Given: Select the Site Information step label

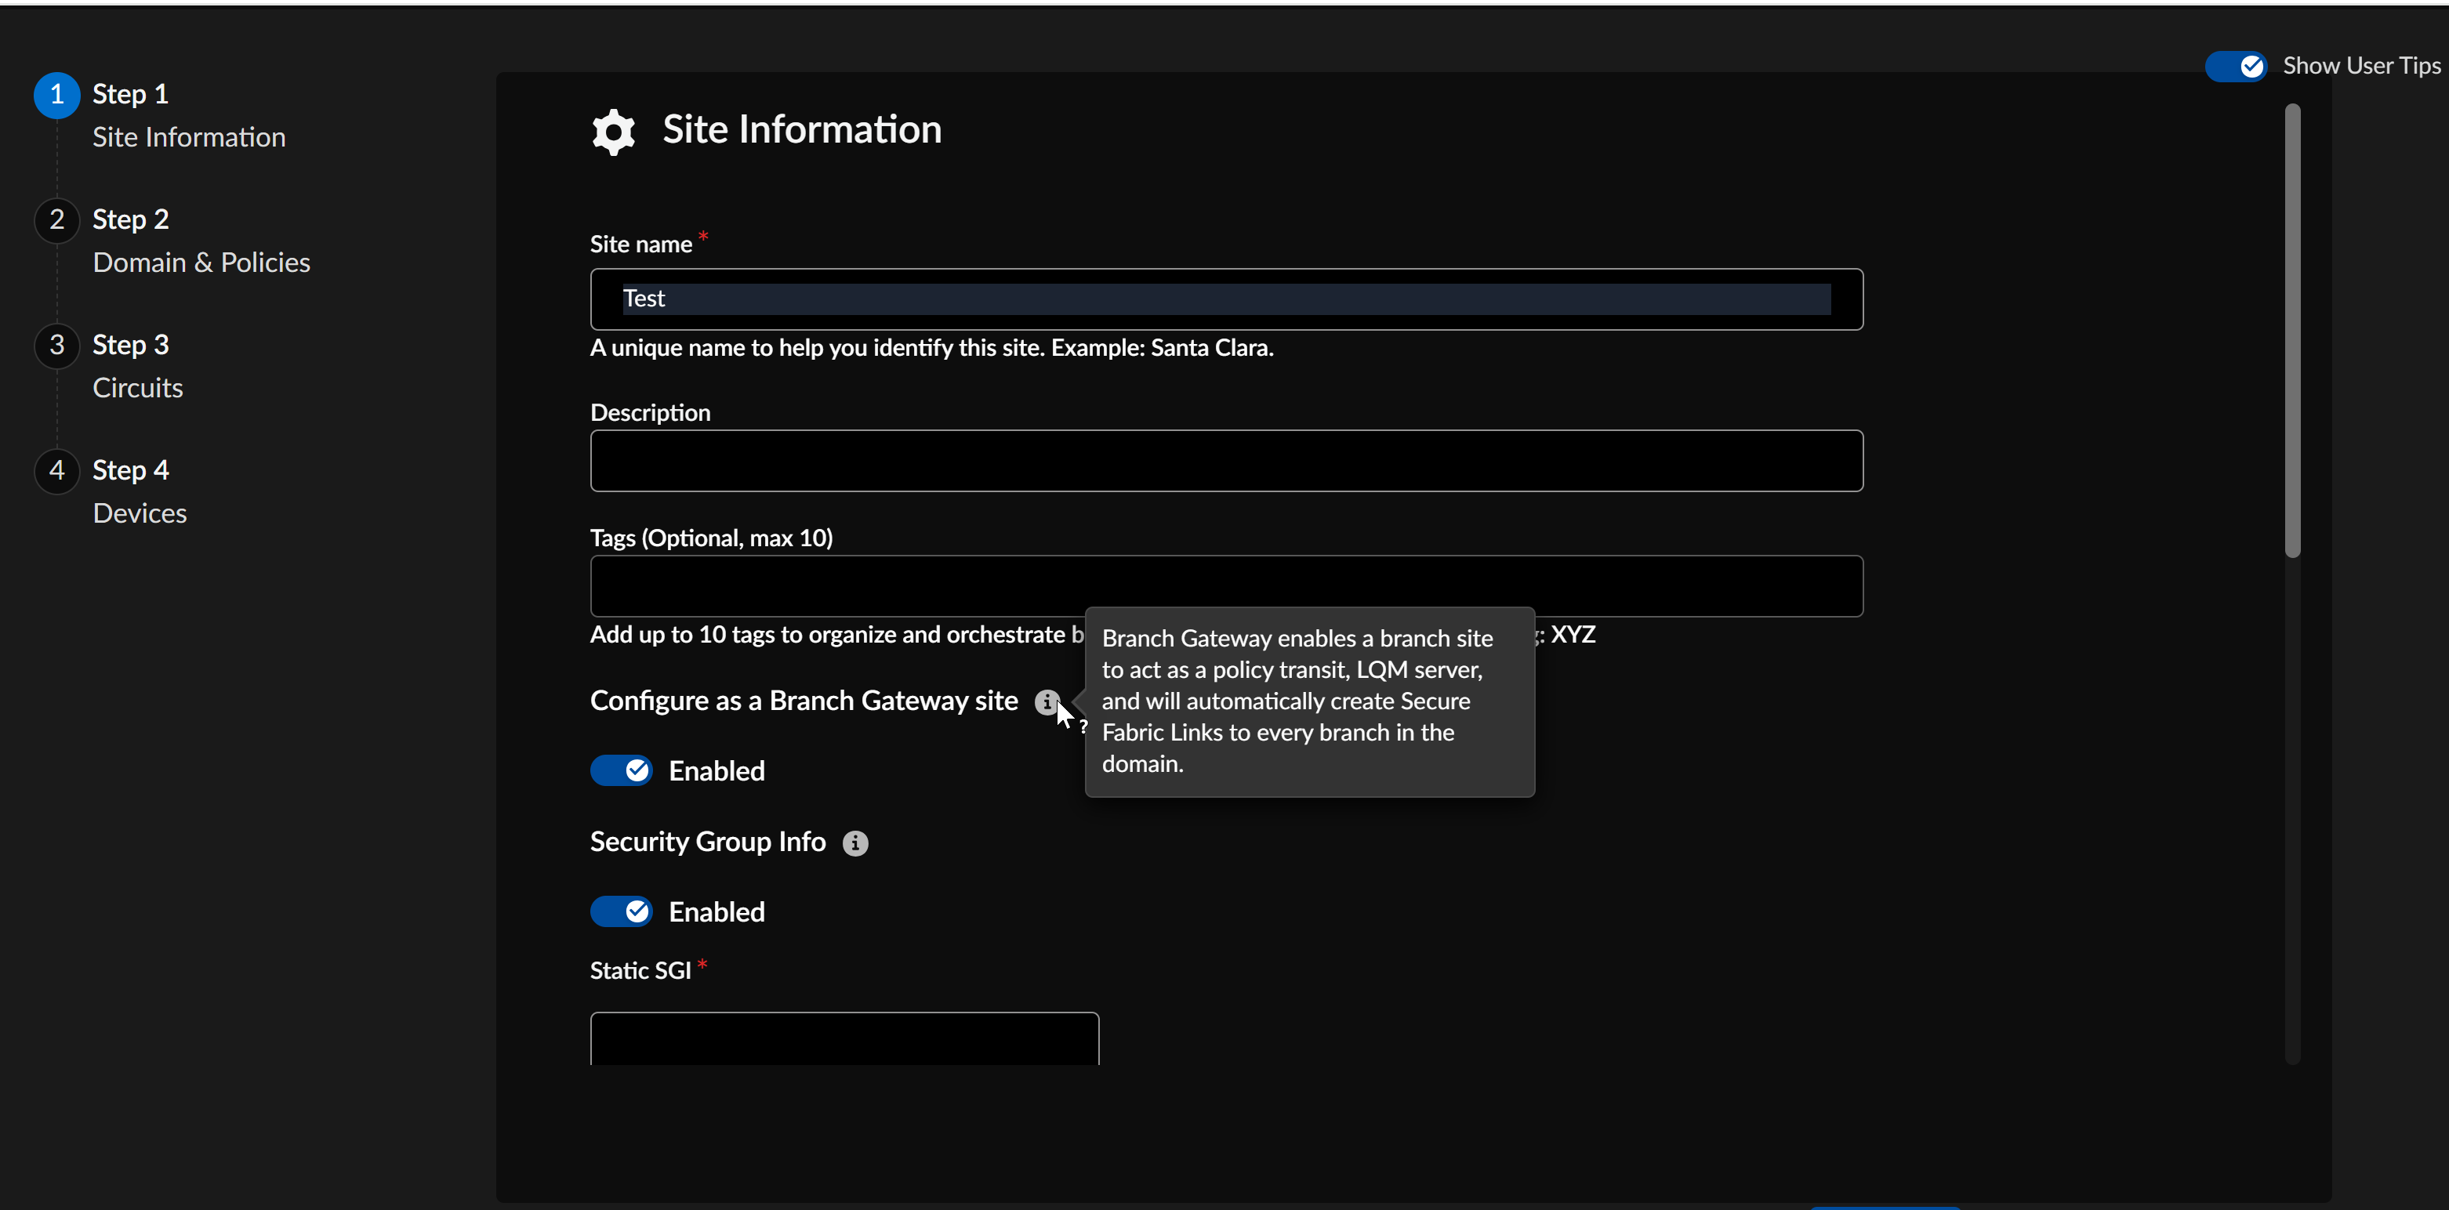Looking at the screenshot, I should point(188,137).
